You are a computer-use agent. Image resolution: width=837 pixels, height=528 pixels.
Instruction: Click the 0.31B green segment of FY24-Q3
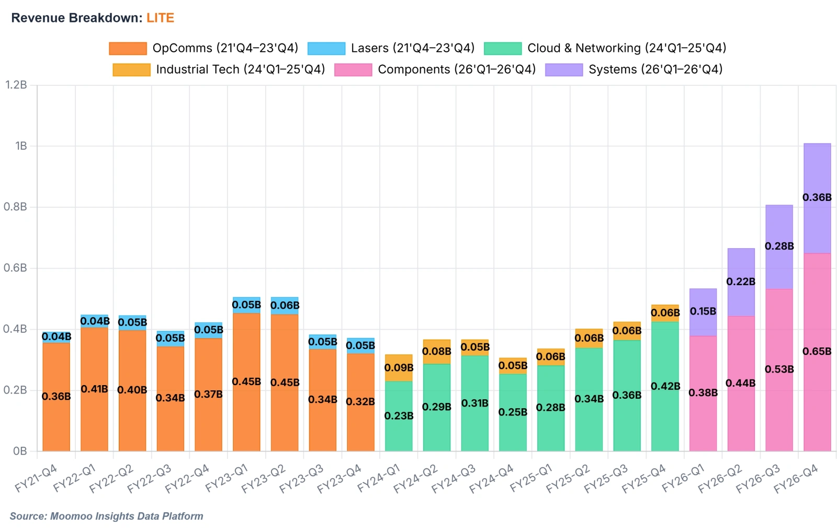pos(475,403)
